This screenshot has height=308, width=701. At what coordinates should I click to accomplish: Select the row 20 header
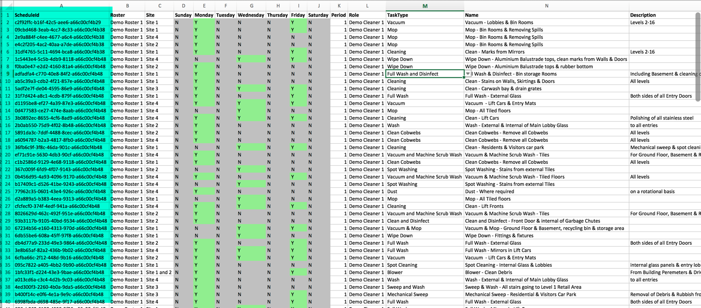[7, 155]
